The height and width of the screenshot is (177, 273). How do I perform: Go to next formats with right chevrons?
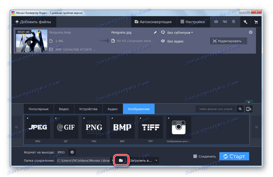[257, 127]
